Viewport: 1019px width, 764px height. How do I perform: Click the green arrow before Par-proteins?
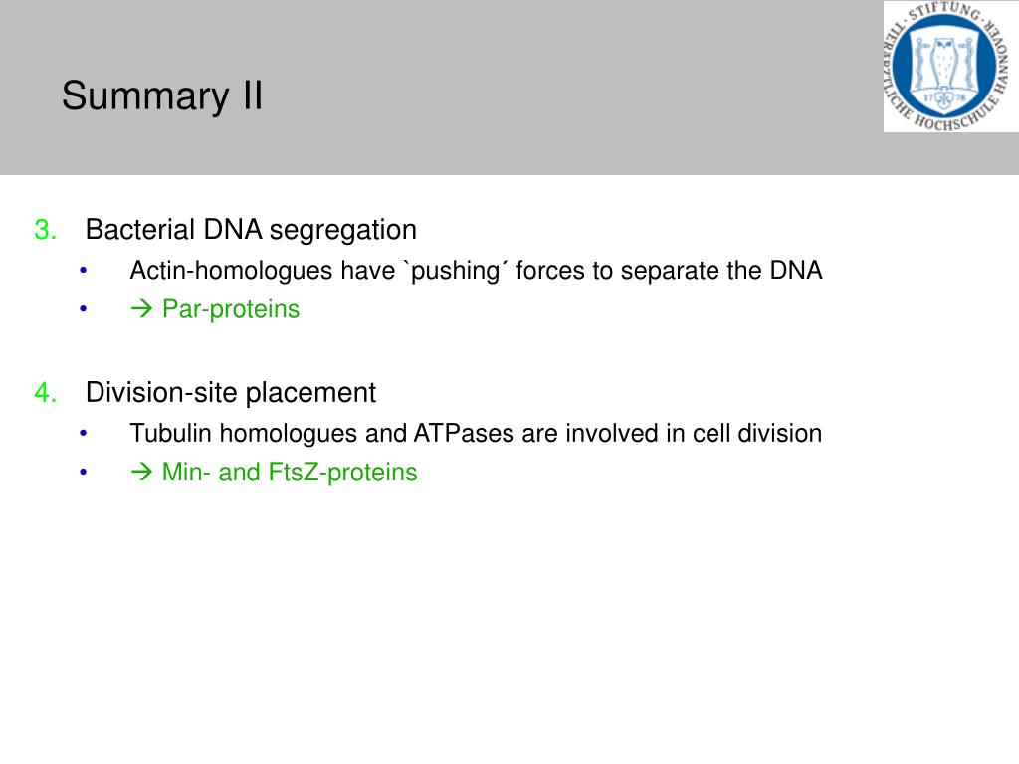tap(141, 308)
